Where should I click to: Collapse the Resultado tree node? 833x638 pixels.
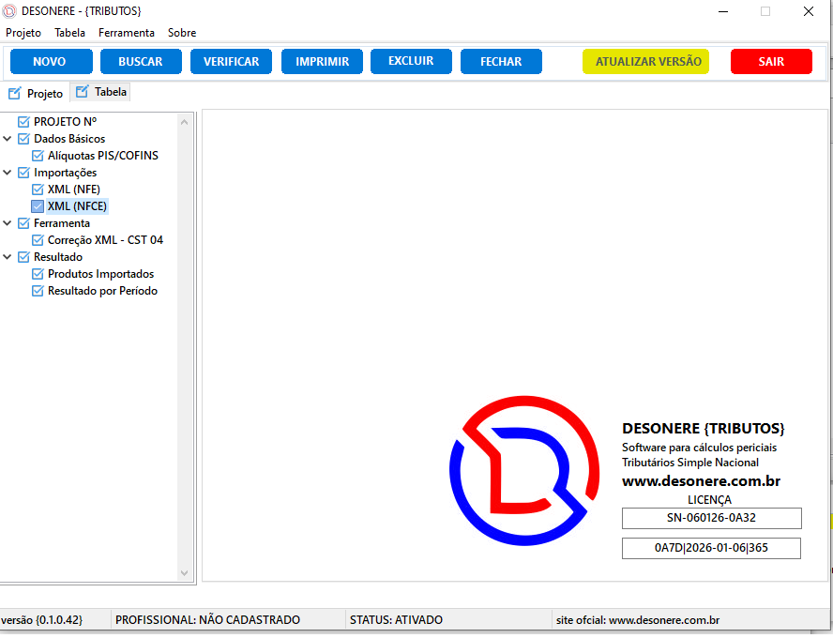click(x=8, y=257)
